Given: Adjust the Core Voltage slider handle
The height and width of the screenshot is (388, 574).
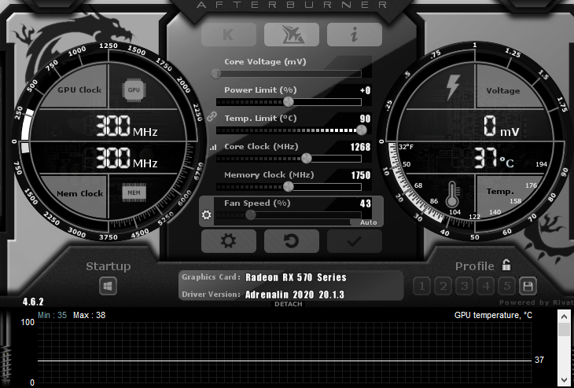Looking at the screenshot, I should pos(216,74).
